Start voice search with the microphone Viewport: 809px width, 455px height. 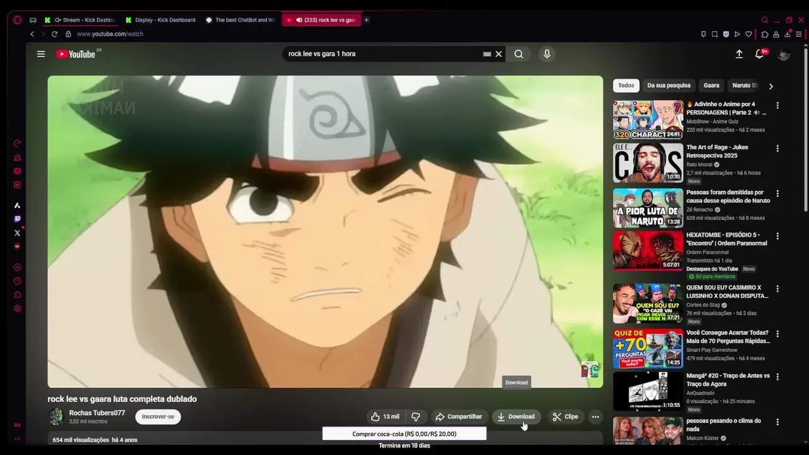tap(547, 54)
